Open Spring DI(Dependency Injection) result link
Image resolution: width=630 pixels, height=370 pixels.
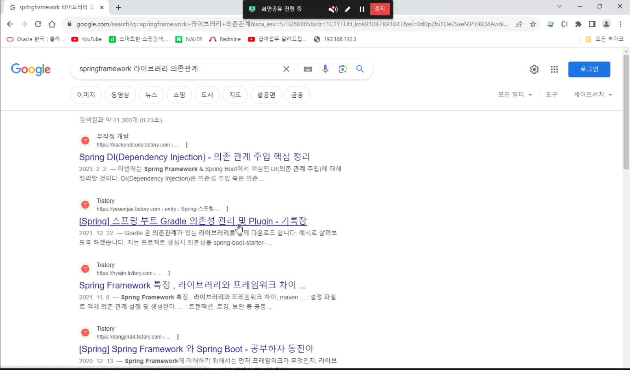point(195,157)
